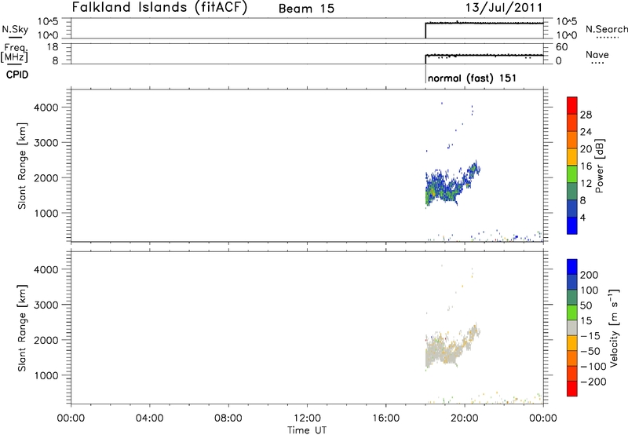Click the 2000 km tick in the velocity panel
This screenshot has width=628, height=435.
click(46, 340)
